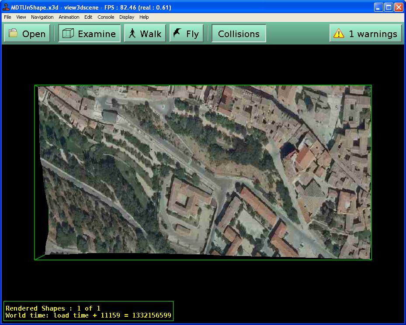Toggle the Collisions button
The width and height of the screenshot is (406, 325).
tap(239, 34)
